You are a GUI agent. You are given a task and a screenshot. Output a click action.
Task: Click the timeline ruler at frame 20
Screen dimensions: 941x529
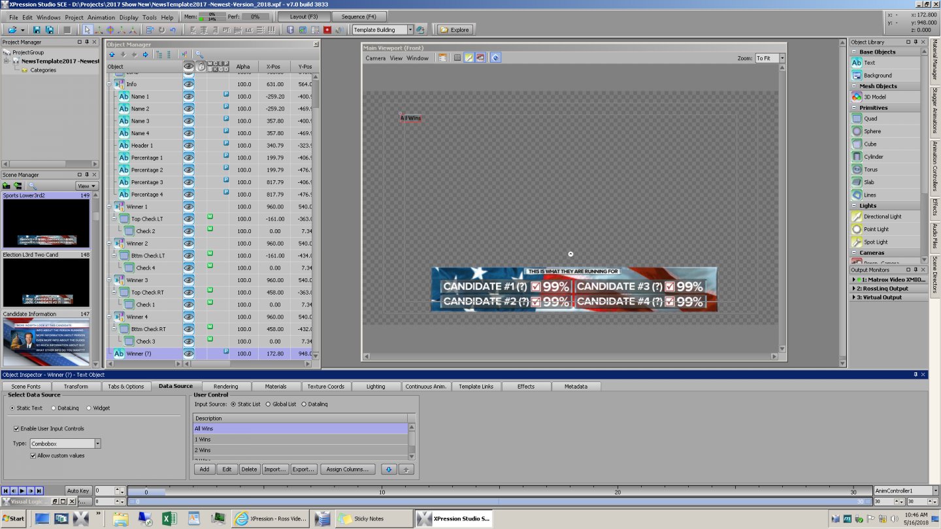[x=617, y=492]
